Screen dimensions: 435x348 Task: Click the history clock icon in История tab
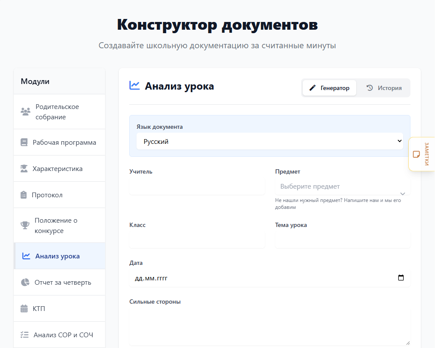click(x=370, y=88)
